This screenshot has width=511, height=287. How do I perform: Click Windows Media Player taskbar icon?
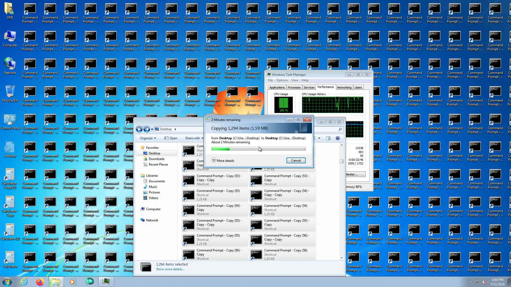coord(72,282)
